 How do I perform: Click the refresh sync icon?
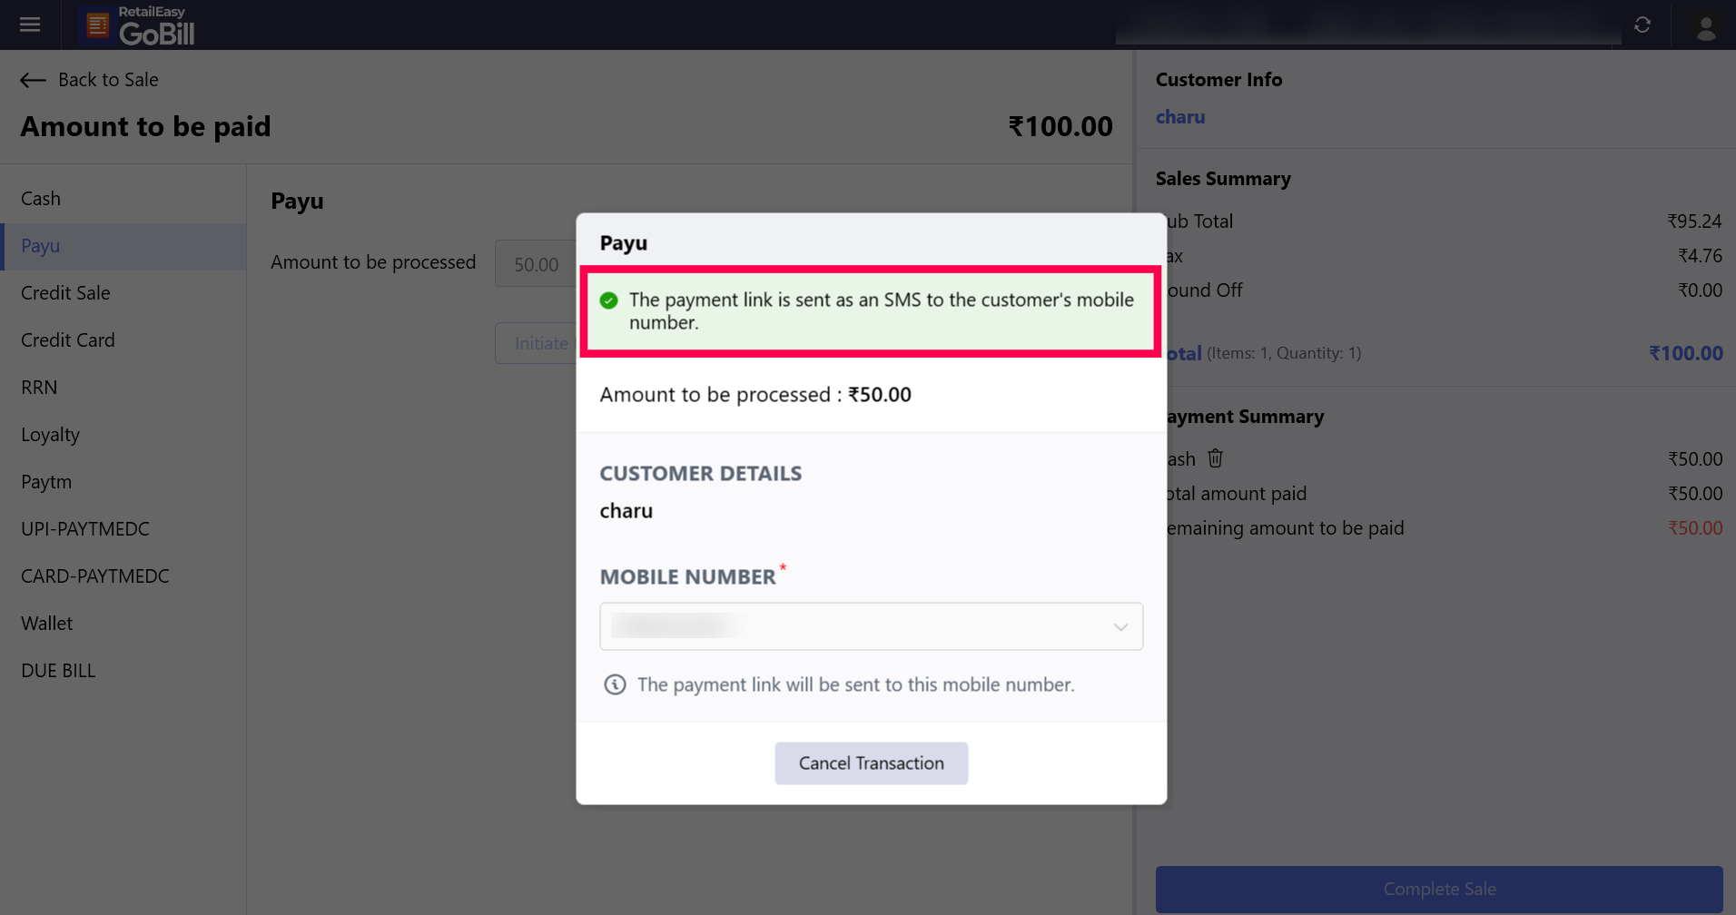click(x=1642, y=25)
